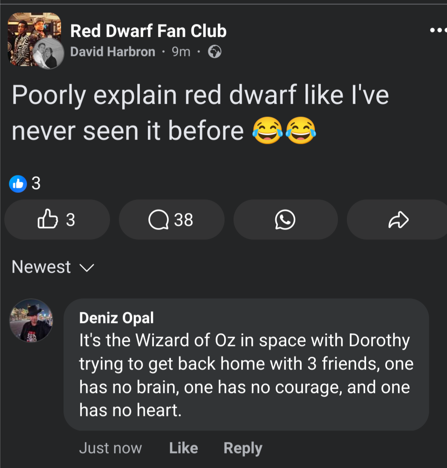This screenshot has height=468, width=447.
Task: Open the Red Dwarf Fan Club group page
Action: [x=148, y=31]
